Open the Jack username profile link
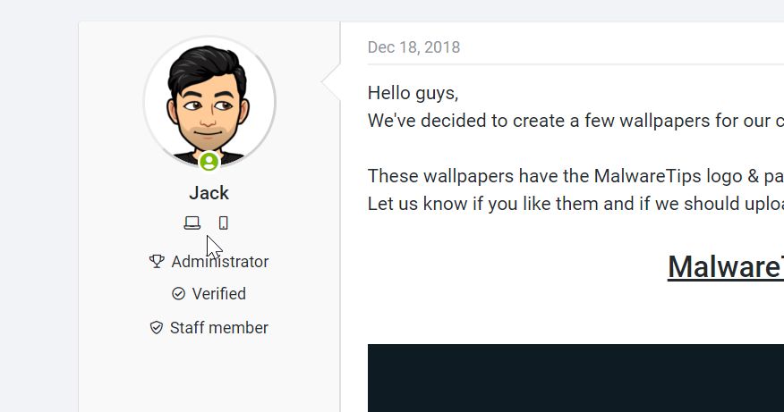Image resolution: width=784 pixels, height=412 pixels. tap(209, 193)
